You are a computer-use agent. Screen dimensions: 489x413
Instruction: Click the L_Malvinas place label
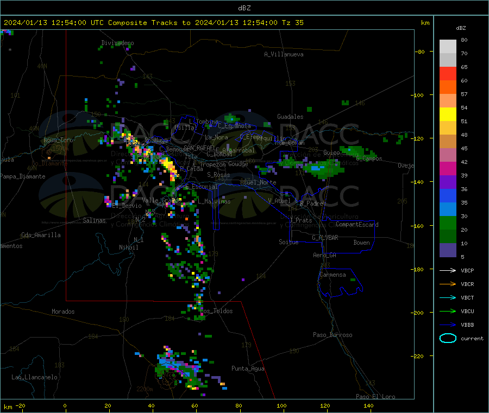pyautogui.click(x=214, y=201)
